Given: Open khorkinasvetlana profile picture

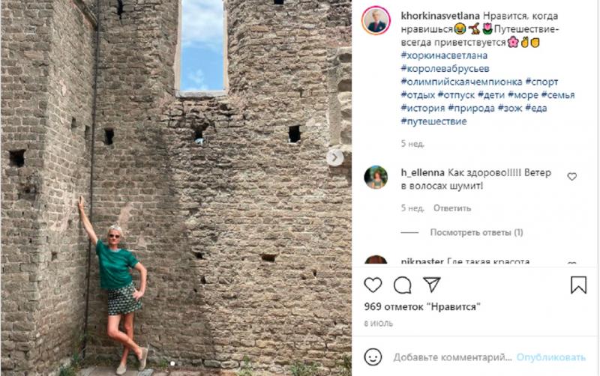Looking at the screenshot, I should [376, 21].
